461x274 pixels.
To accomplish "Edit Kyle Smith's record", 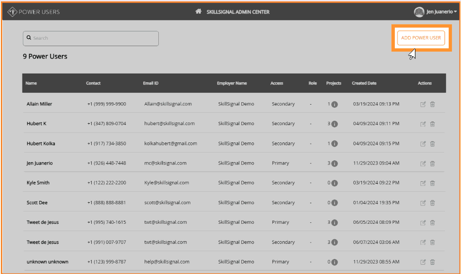I will 423,183.
